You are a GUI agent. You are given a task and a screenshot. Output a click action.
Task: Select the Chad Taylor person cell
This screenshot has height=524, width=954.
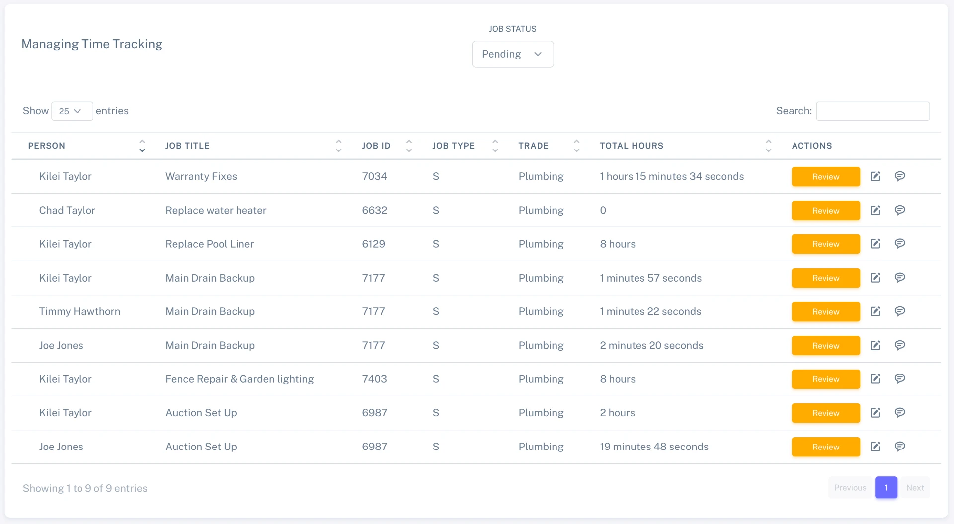[x=67, y=210]
